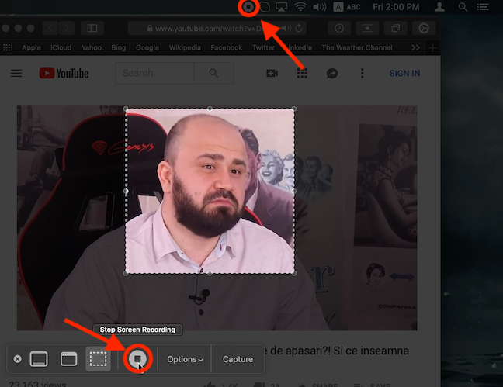
Task: Click the YouTube video player
Action: coord(217,218)
